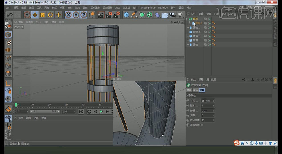The width and height of the screenshot is (282, 154).
Task: Activate the Rotate tool
Action: coord(50,15)
